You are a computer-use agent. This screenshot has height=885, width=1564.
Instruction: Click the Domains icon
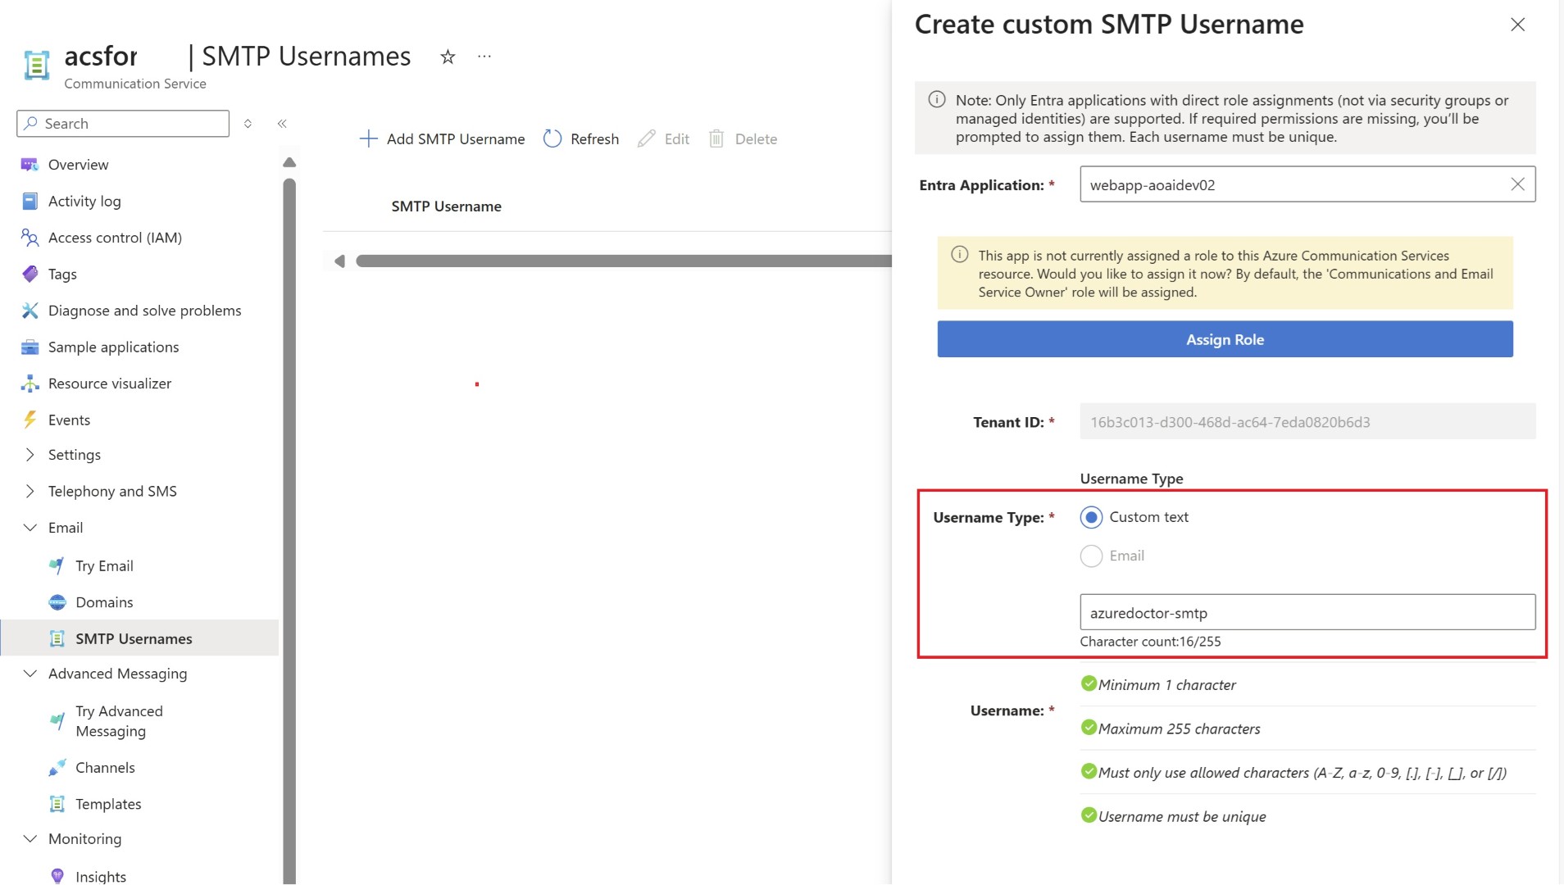coord(57,602)
